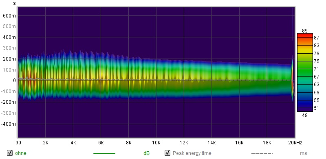Click the 89 top limit of color scale
The height and width of the screenshot is (159, 326).
click(x=305, y=31)
